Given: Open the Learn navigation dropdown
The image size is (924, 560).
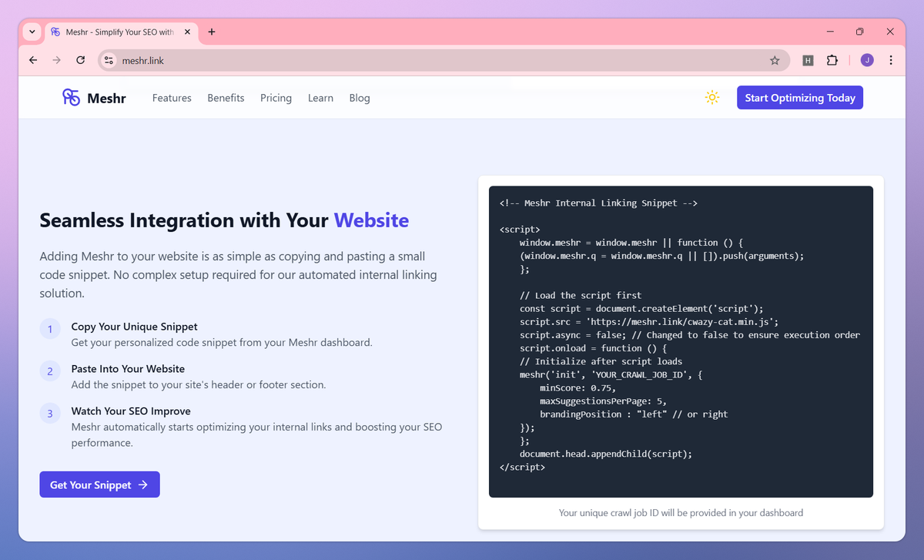Looking at the screenshot, I should (x=320, y=98).
